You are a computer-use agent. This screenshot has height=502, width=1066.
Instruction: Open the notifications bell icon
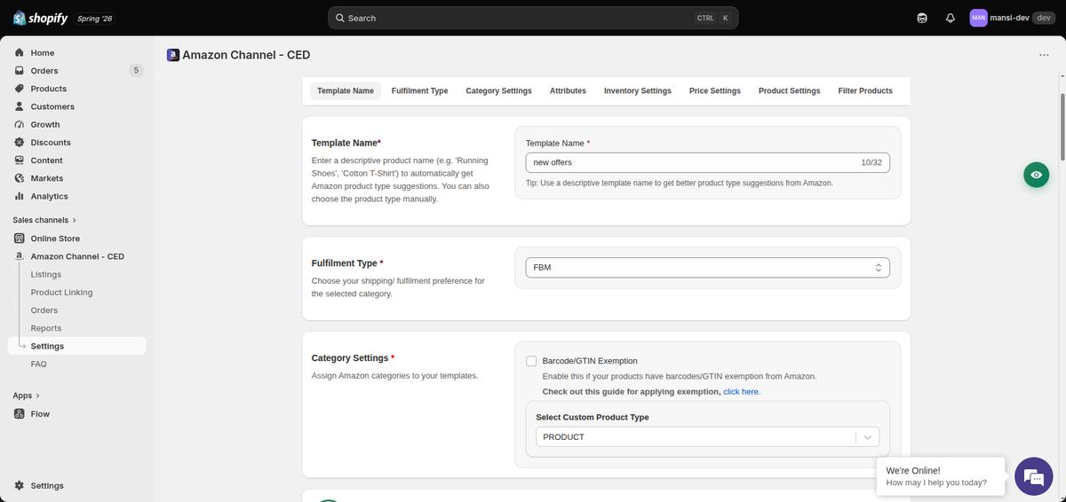pos(951,18)
